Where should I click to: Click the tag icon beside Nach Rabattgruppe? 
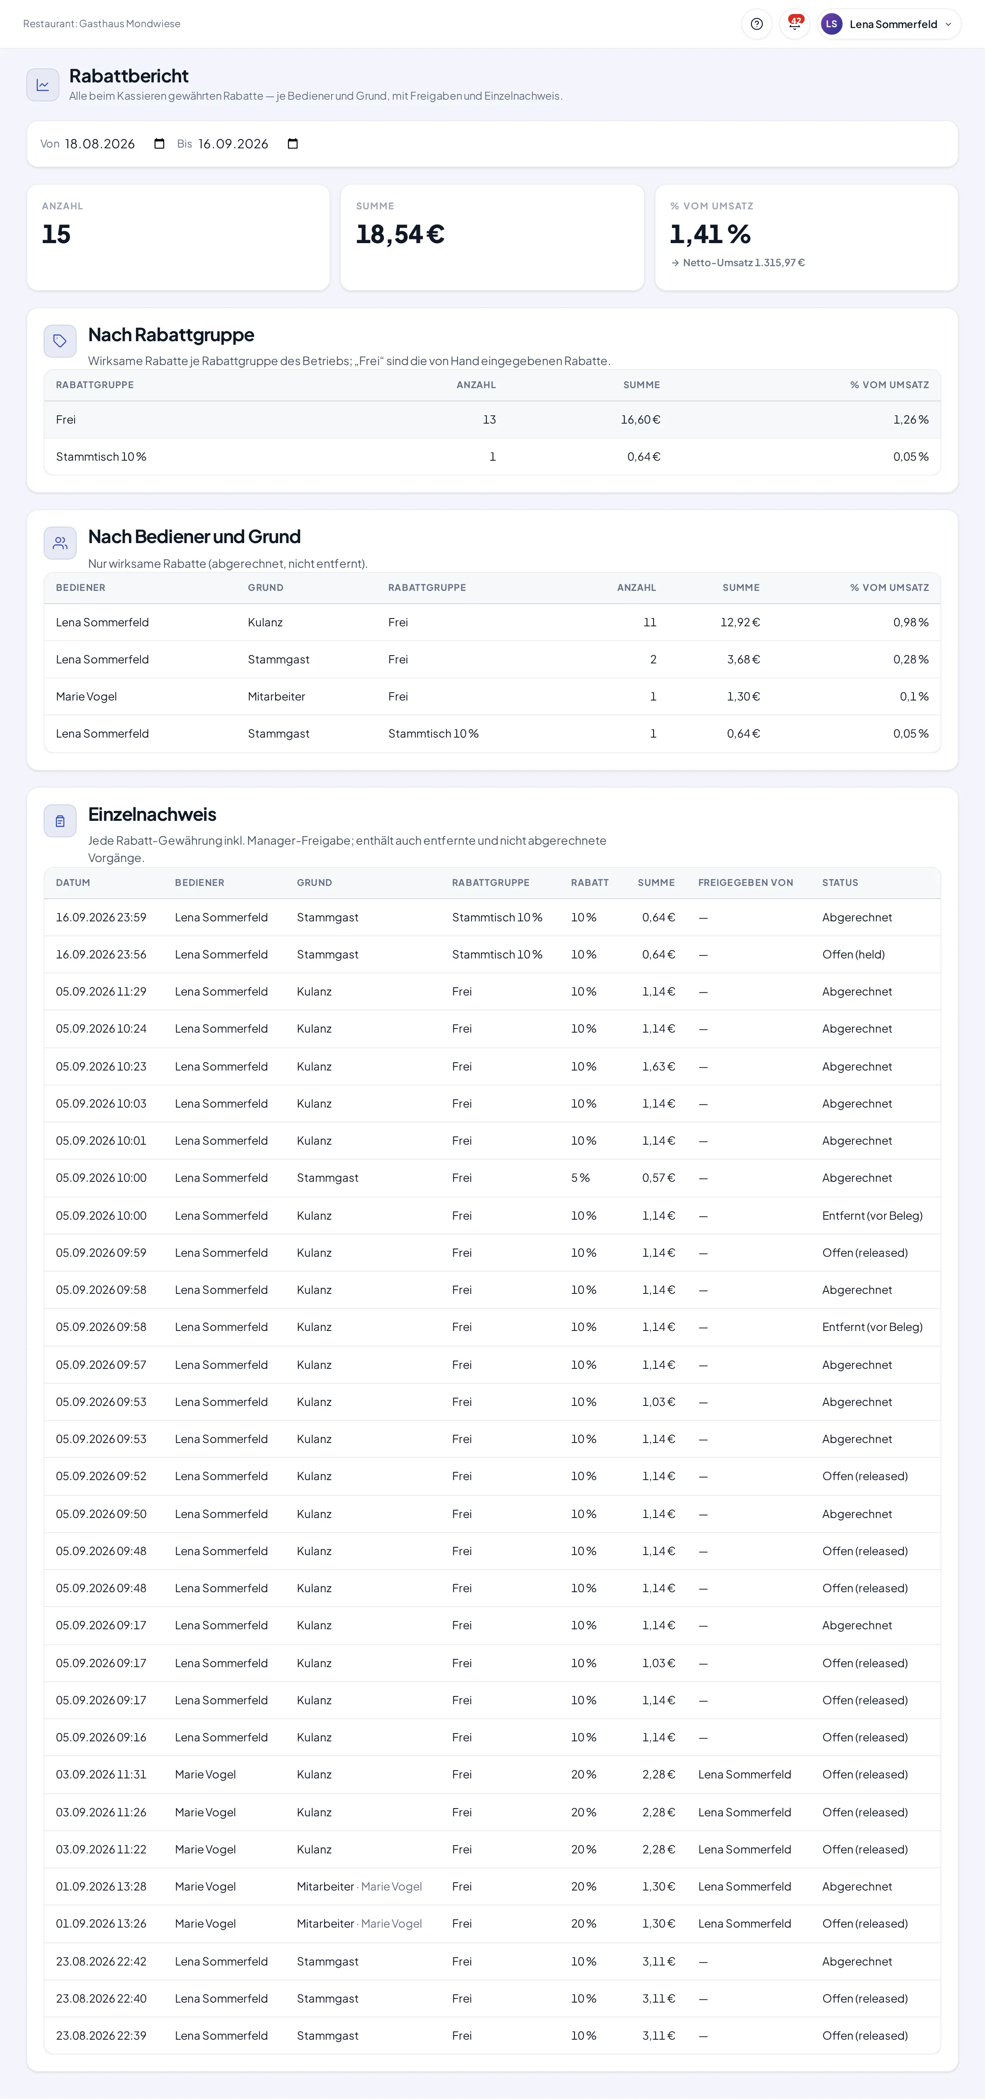(60, 341)
